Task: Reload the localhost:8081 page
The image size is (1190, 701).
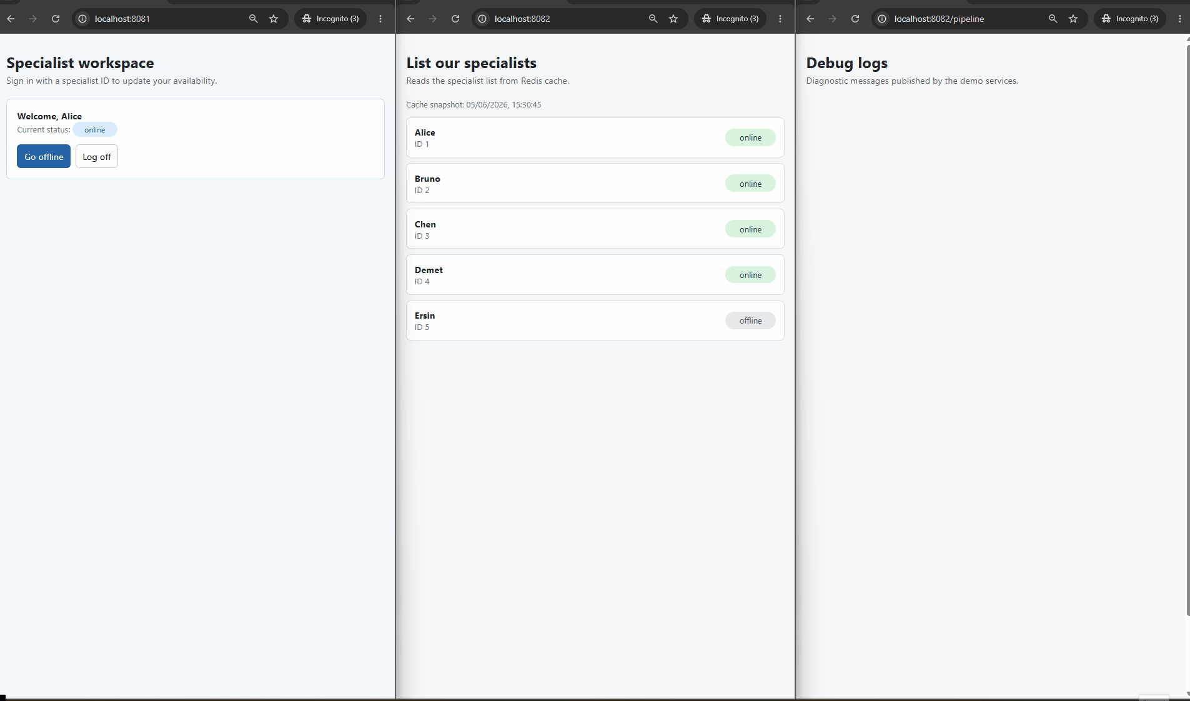Action: (x=56, y=19)
